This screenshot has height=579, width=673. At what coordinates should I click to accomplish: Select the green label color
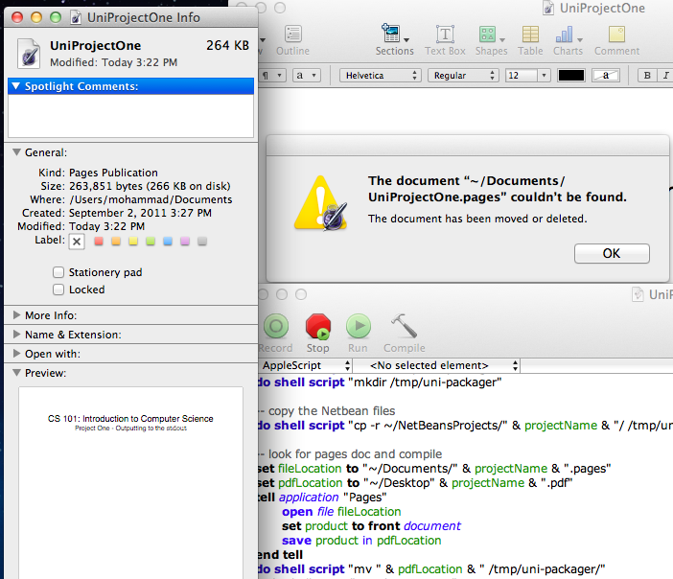tap(151, 241)
